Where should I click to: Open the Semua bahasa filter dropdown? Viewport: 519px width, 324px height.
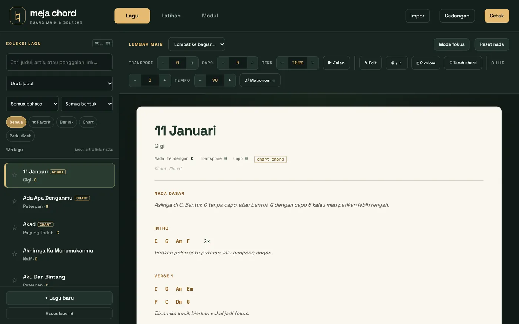32,104
